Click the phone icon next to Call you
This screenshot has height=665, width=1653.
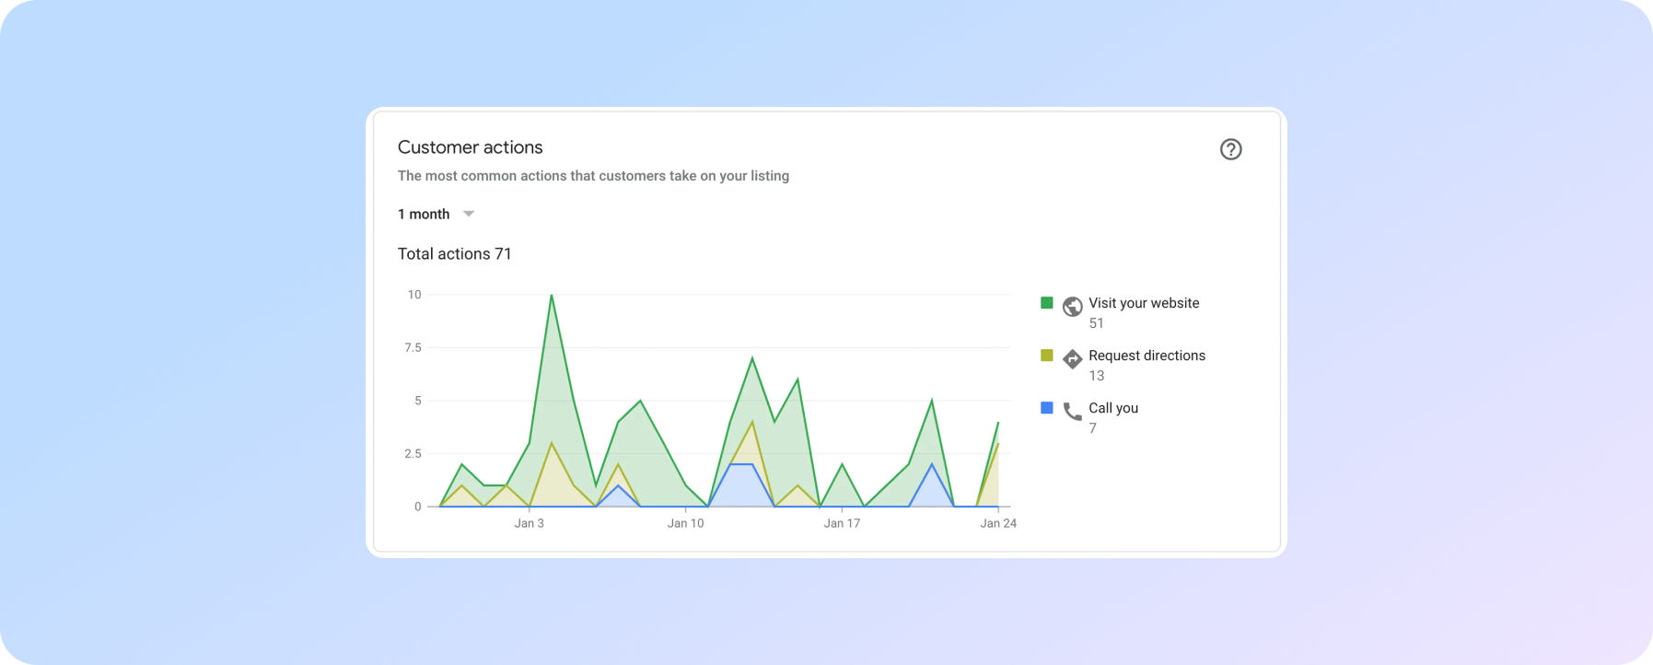pos(1072,412)
